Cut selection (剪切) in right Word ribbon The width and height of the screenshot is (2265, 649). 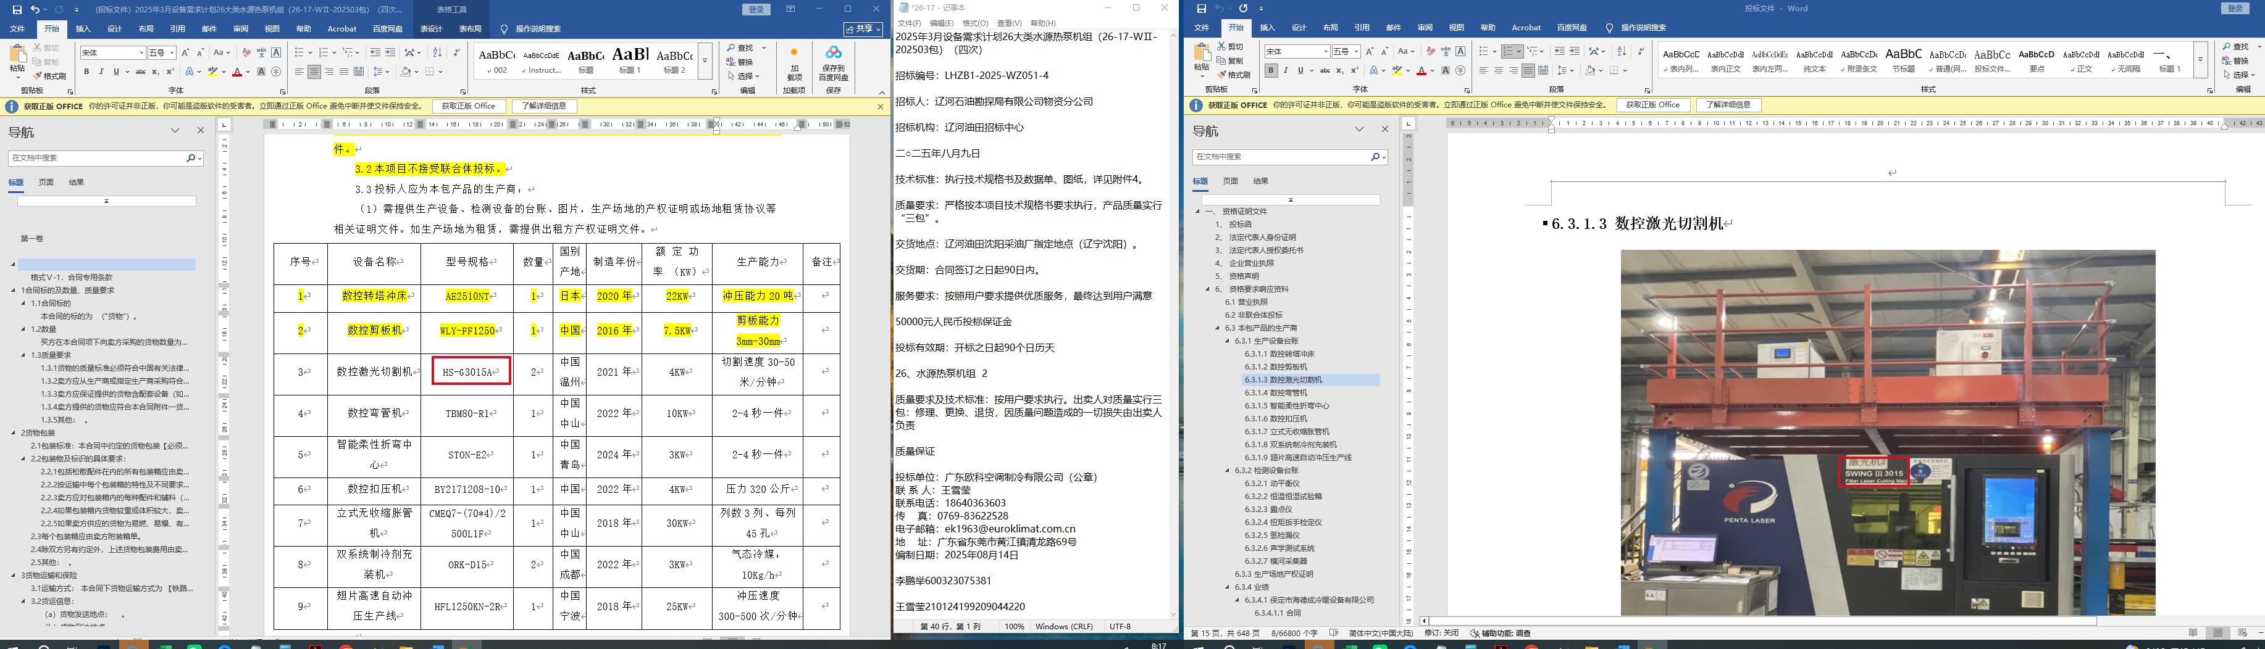(x=1230, y=46)
